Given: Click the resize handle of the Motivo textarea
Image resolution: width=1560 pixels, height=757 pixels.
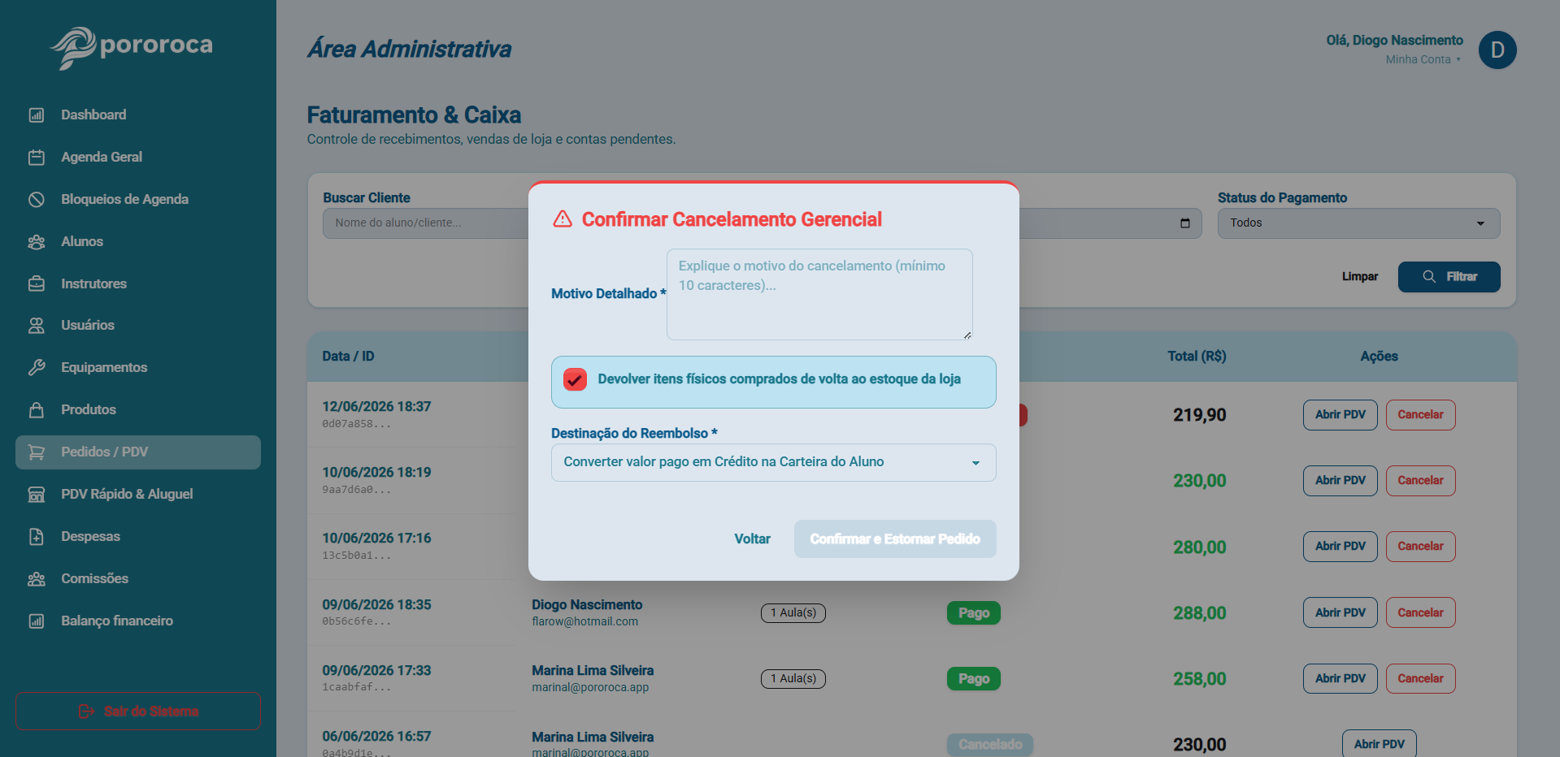Looking at the screenshot, I should point(967,335).
